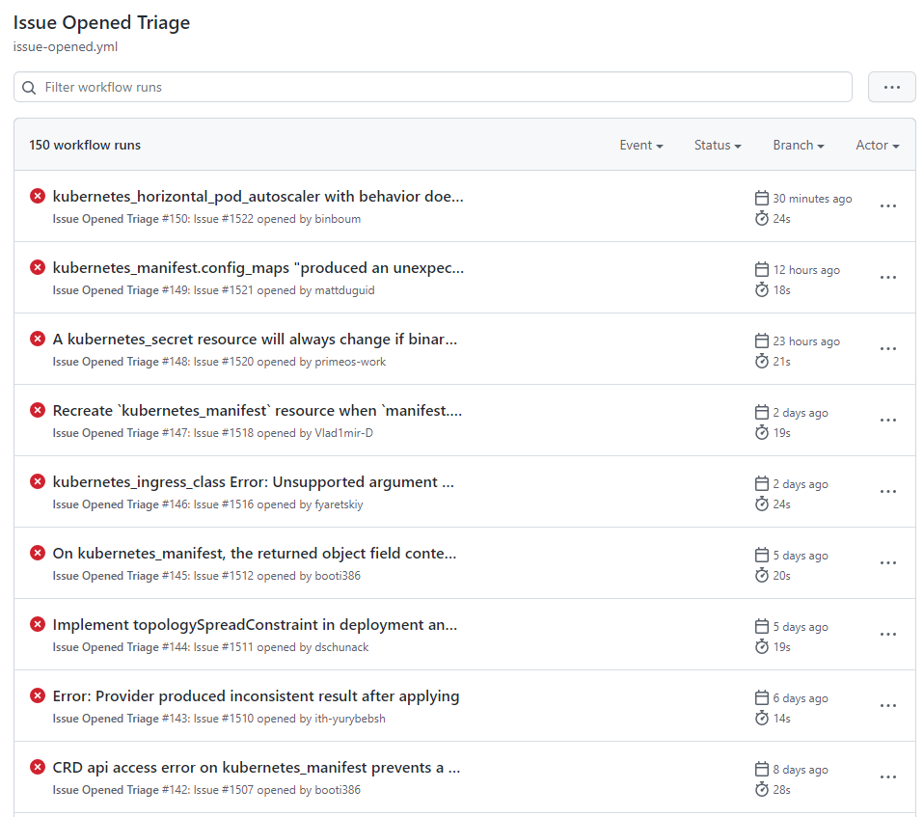Open the three-dot menu for run #144
The height and width of the screenshot is (817, 924).
coord(888,634)
